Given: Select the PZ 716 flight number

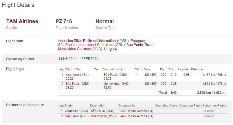Looking at the screenshot, I should 64,21.
